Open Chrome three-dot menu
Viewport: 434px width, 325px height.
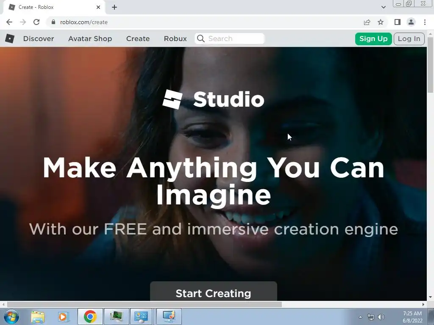click(425, 22)
